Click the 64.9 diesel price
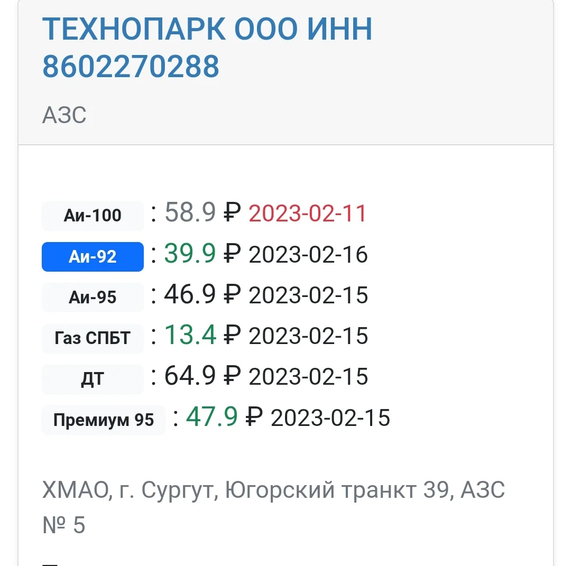The height and width of the screenshot is (566, 571). pos(190,376)
